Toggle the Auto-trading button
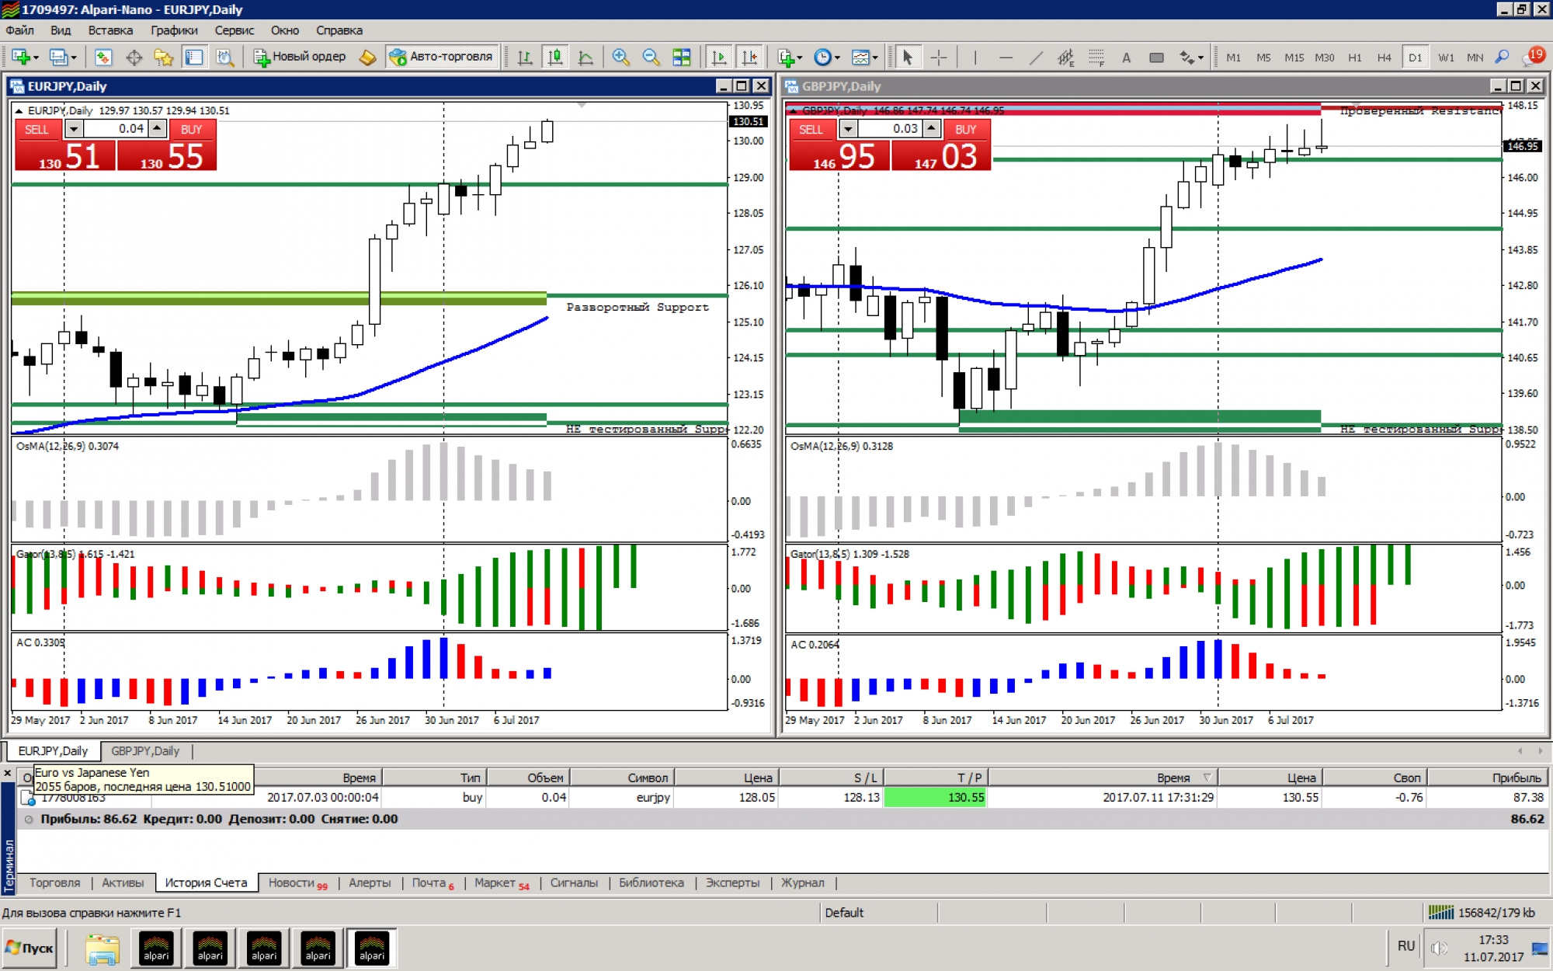 tap(442, 57)
